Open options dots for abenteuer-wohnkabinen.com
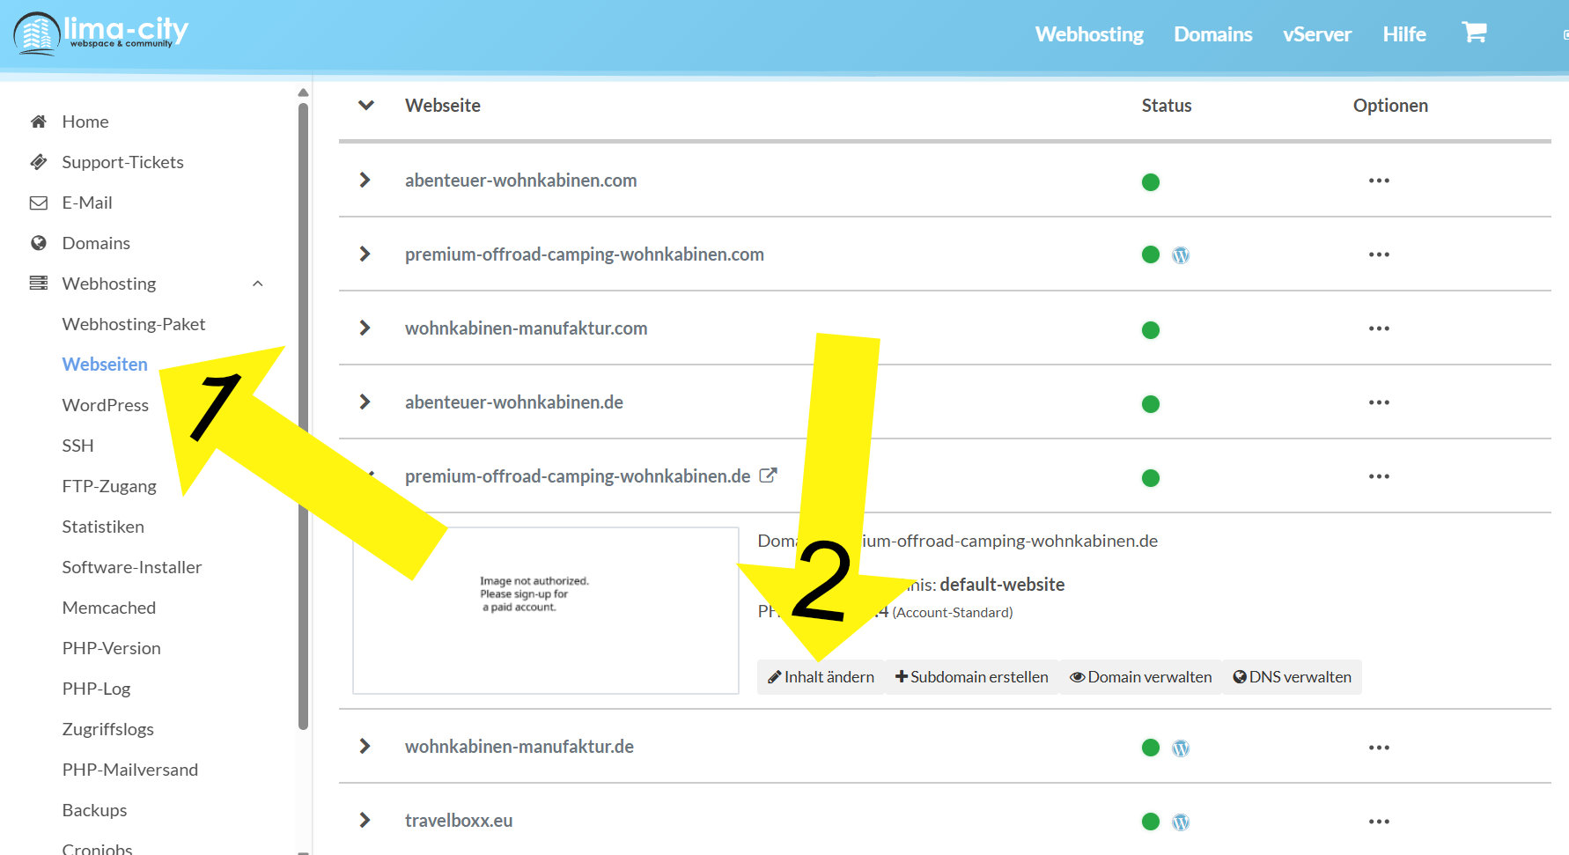Image resolution: width=1569 pixels, height=855 pixels. (1378, 181)
